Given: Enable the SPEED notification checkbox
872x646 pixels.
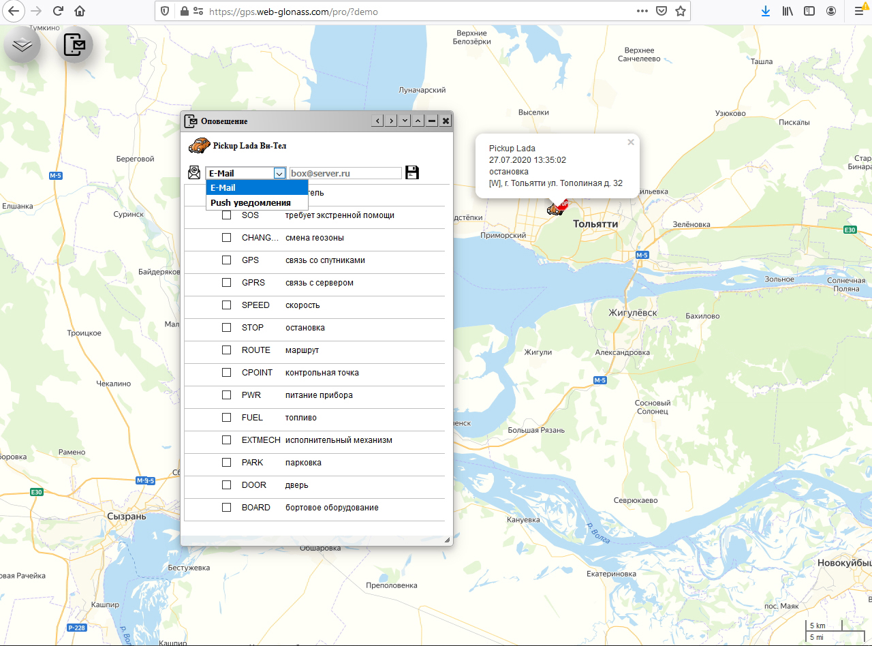Looking at the screenshot, I should click(226, 305).
